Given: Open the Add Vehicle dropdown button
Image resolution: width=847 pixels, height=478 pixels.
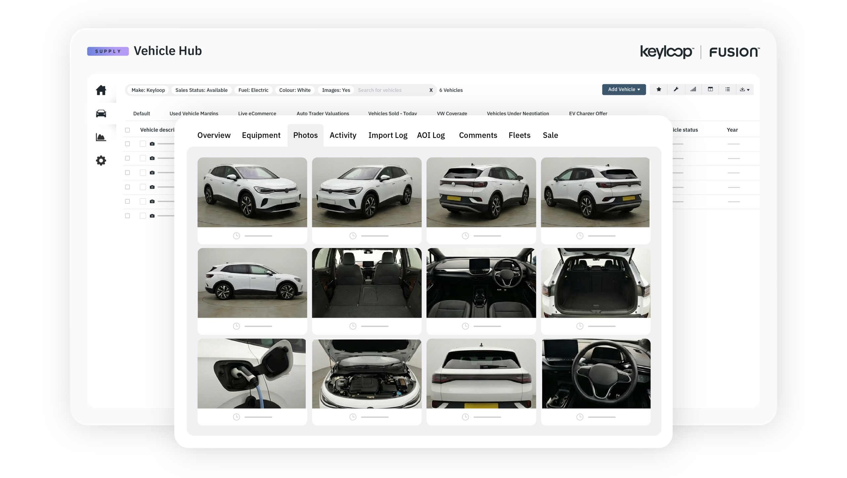Looking at the screenshot, I should [x=624, y=90].
